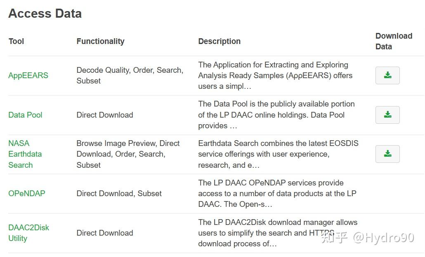Click the AppEEARS download data icon

pyautogui.click(x=387, y=75)
